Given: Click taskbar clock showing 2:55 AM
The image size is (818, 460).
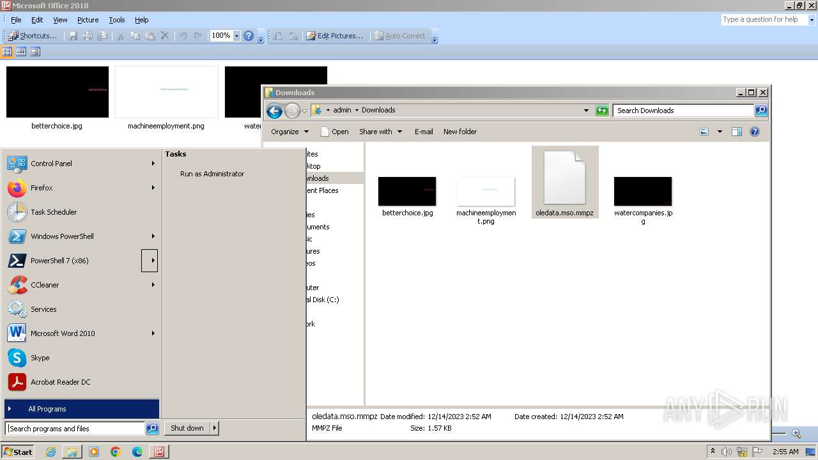Looking at the screenshot, I should (785, 452).
